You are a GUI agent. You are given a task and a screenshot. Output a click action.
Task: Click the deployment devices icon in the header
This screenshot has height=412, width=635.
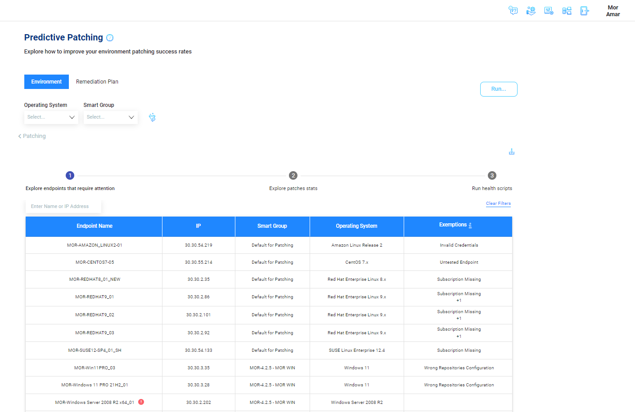click(567, 10)
